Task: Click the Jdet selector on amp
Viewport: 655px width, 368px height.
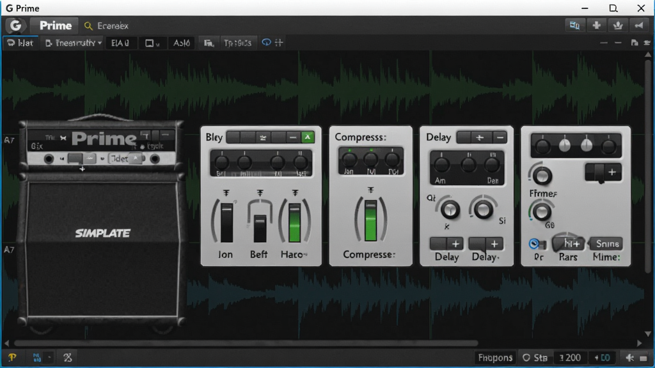Action: click(x=126, y=158)
